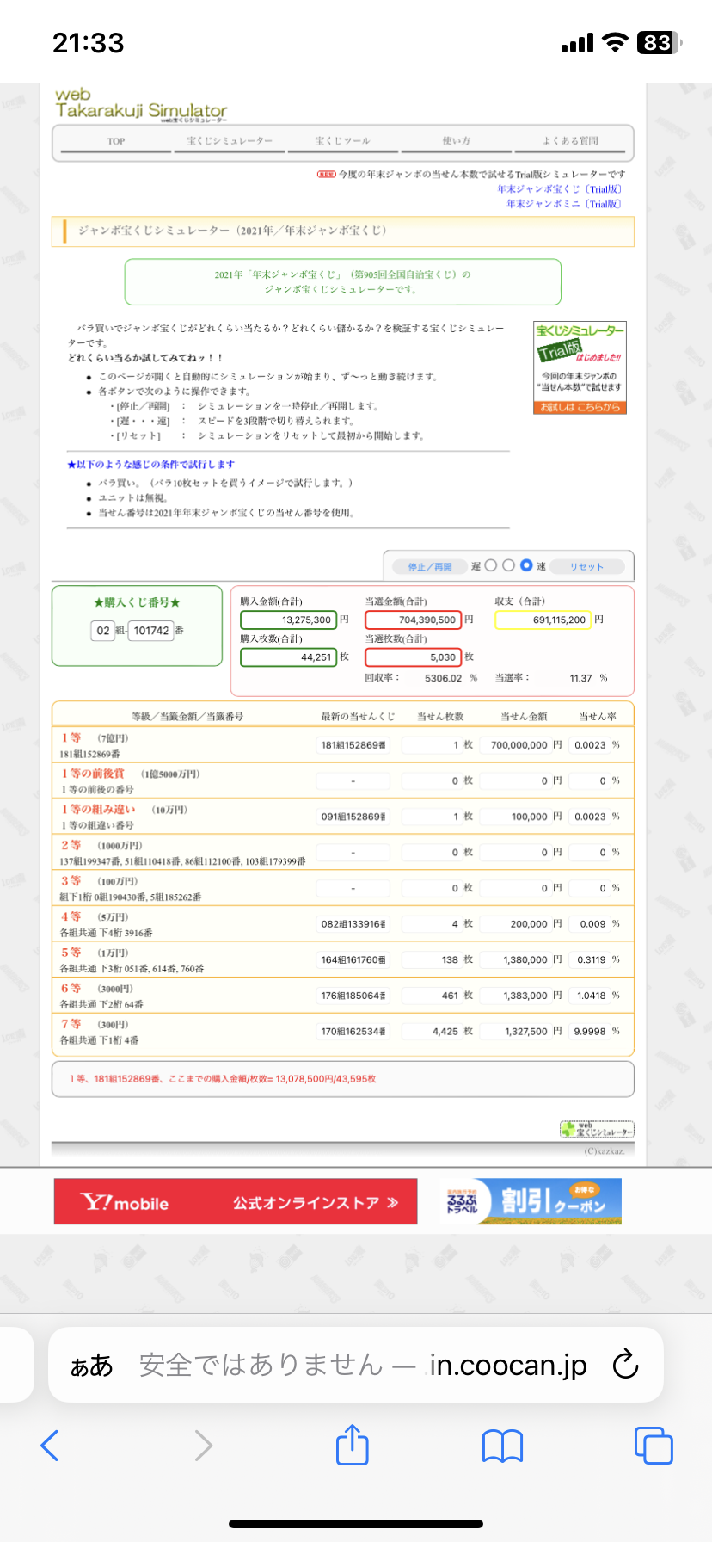Viewport: 712px width, 1542px height.
Task: Click 5等 latest ticket 164組161760番
Action: click(353, 959)
